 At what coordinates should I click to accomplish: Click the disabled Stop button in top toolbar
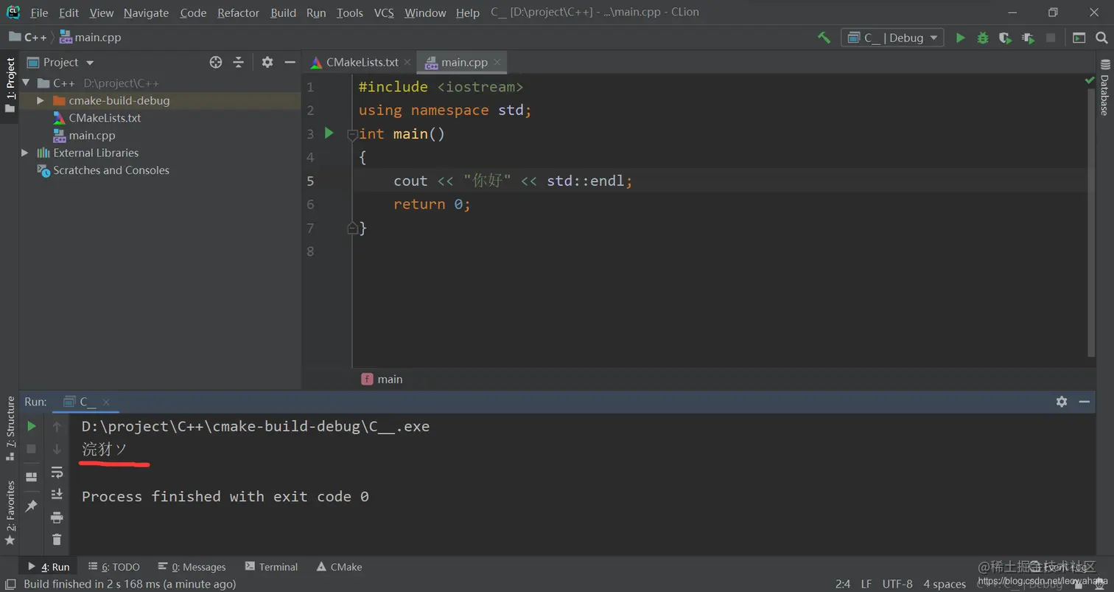[1051, 38]
